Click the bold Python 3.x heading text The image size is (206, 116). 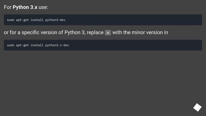tap(25, 7)
